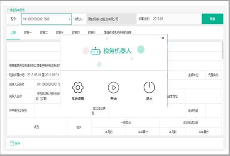Click the 保存 save label
230x156 pixels.
[17, 144]
